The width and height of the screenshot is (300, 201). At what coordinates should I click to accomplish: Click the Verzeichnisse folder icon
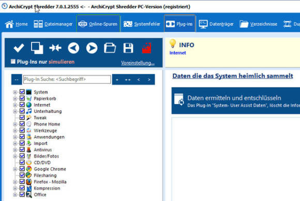point(244,24)
